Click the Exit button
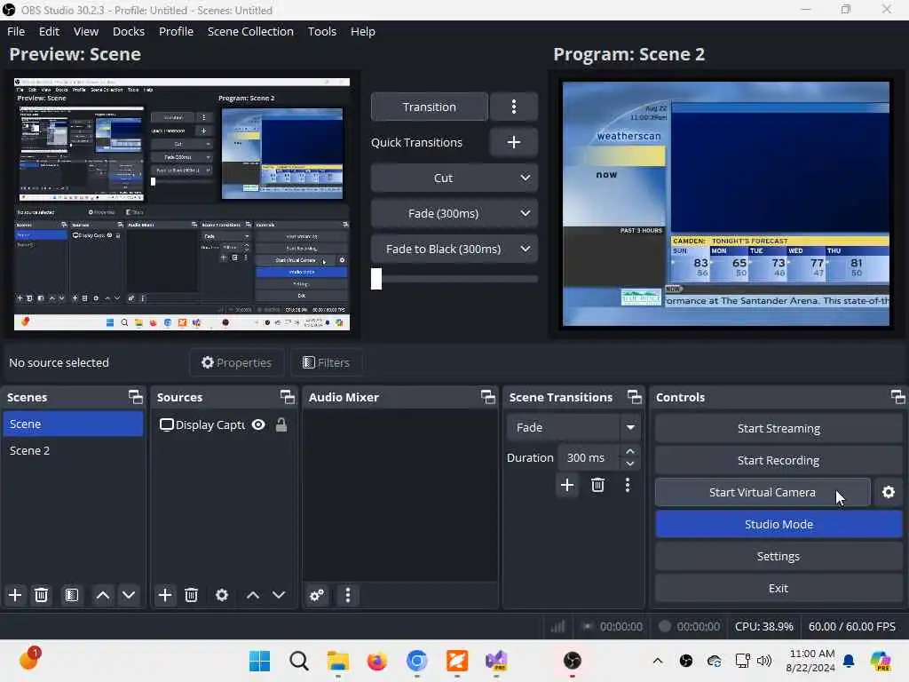This screenshot has height=682, width=909. tap(779, 588)
